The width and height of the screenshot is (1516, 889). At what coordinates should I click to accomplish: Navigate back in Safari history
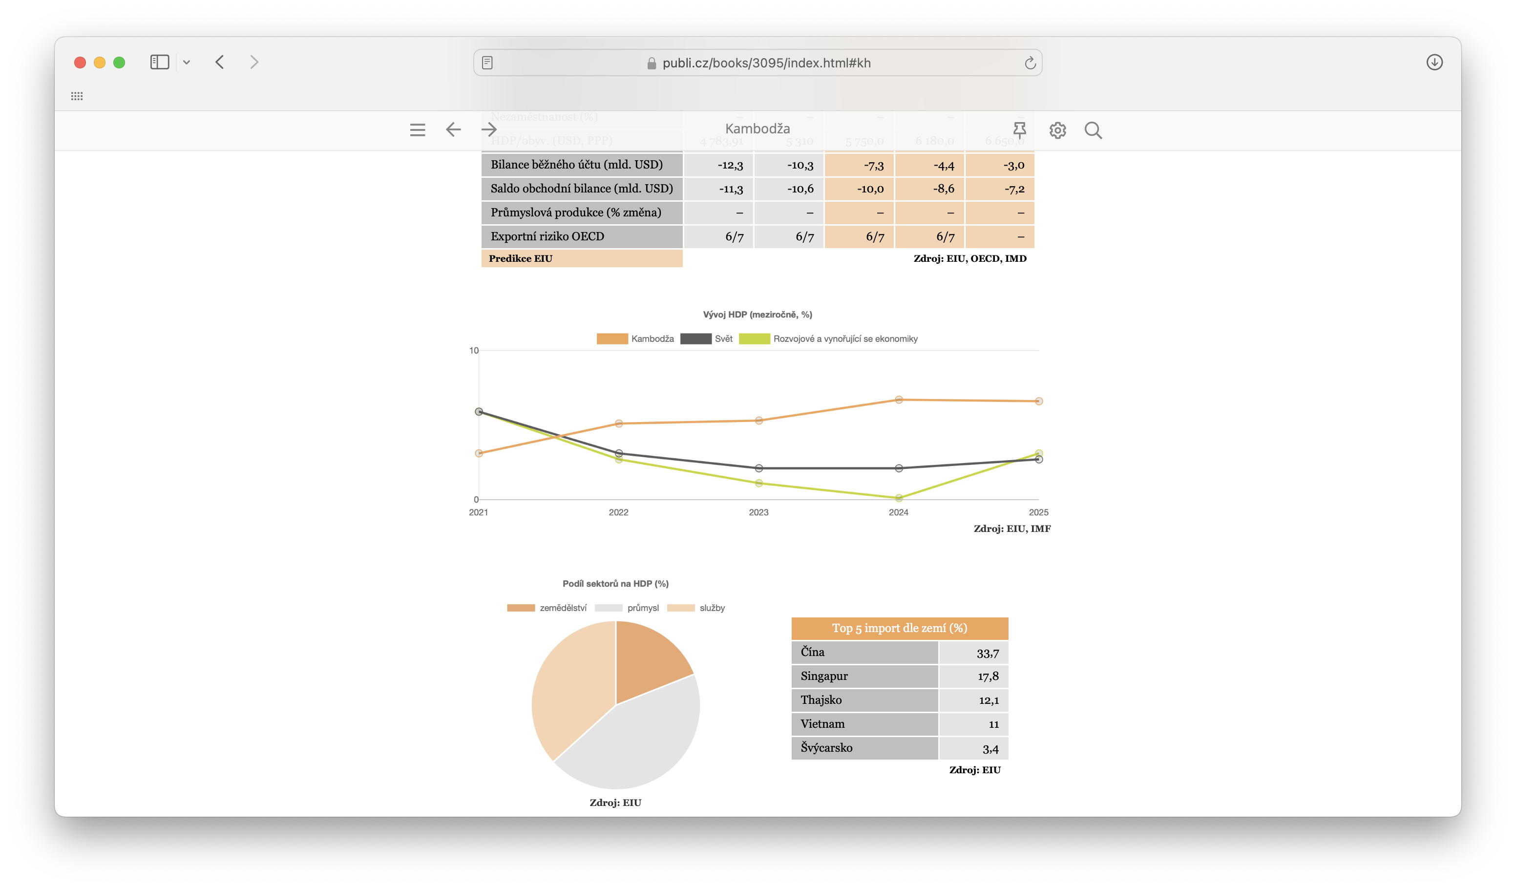coord(220,62)
